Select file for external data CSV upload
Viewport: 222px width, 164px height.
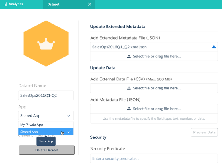coord(154,88)
